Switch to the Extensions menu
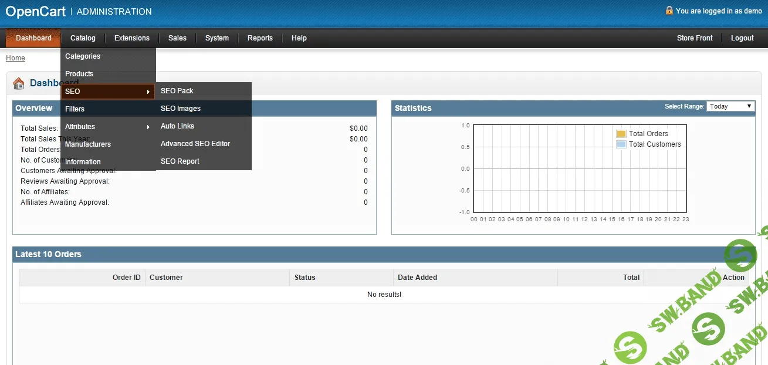Screen dimensions: 768x365 click(131, 38)
